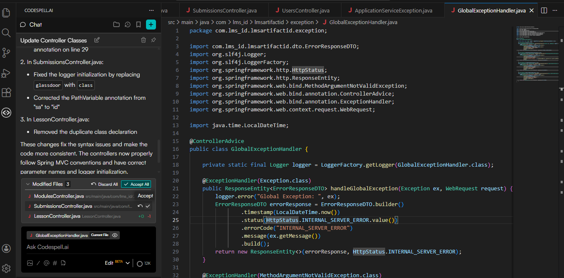Discard all modified file changes

pos(104,184)
